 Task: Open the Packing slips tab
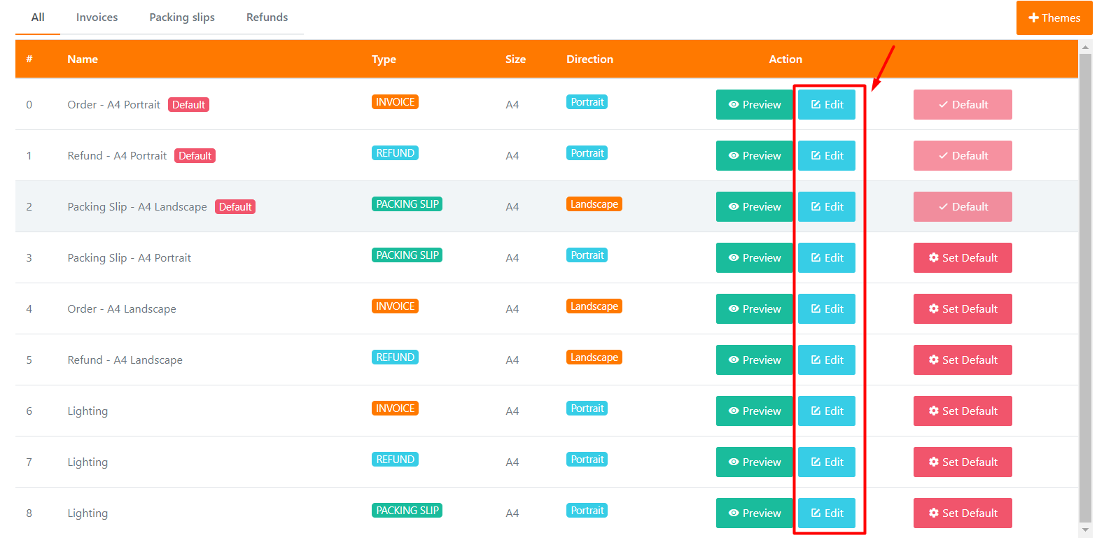(182, 17)
